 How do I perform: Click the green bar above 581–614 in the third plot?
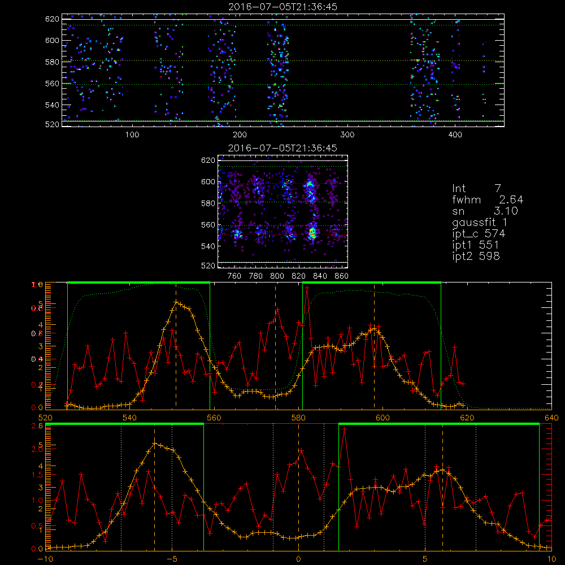[x=372, y=282]
